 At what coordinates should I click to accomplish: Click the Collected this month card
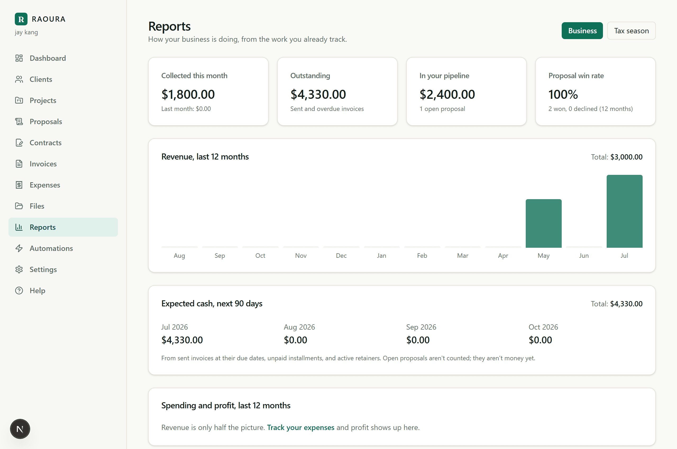[208, 91]
